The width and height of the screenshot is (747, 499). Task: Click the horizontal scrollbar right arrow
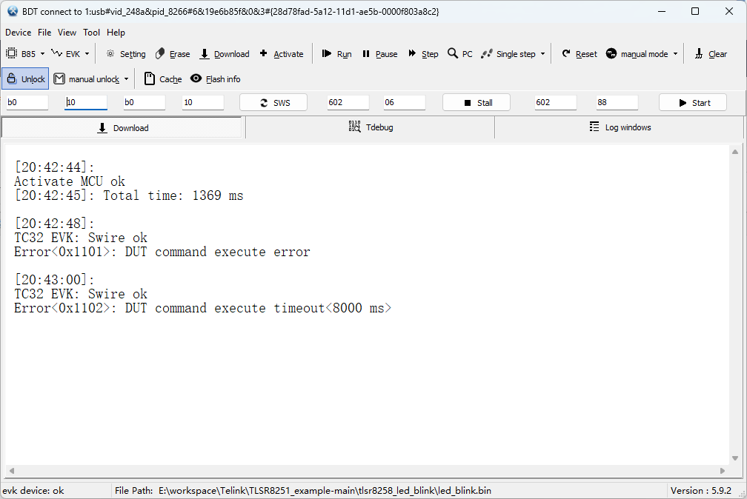click(723, 470)
